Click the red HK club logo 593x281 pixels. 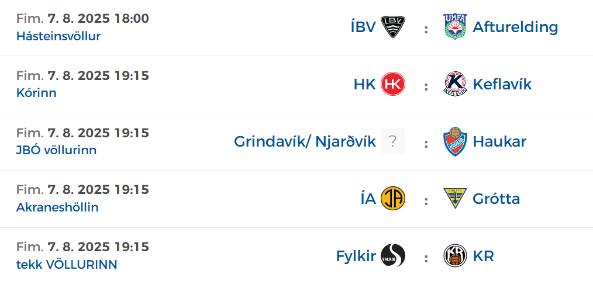coord(392,84)
